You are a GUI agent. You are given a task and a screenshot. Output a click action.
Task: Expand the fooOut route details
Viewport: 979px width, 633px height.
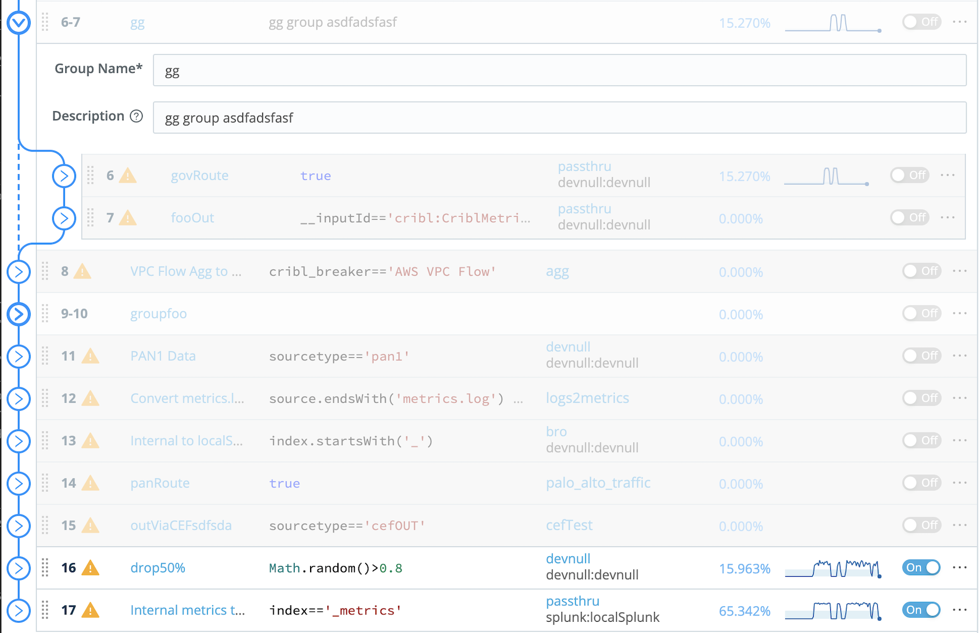64,218
